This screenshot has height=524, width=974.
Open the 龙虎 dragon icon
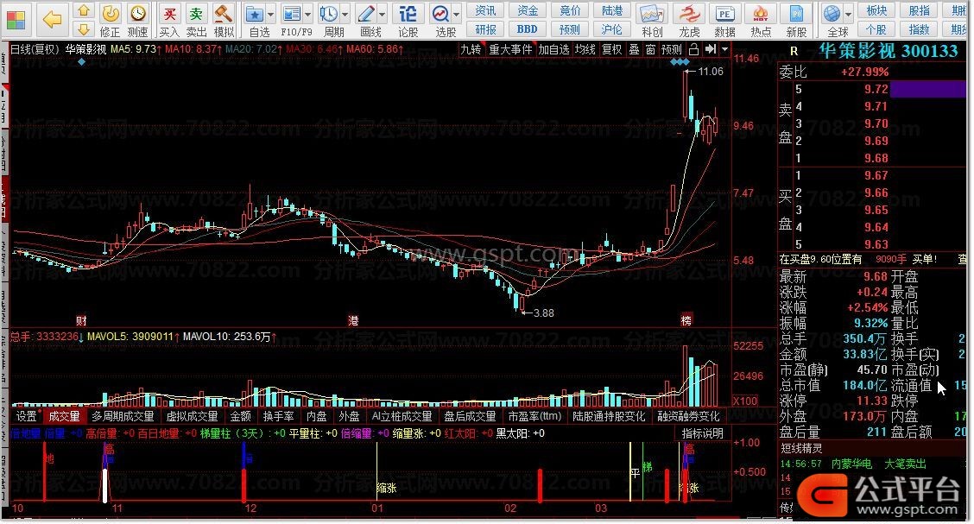point(689,14)
